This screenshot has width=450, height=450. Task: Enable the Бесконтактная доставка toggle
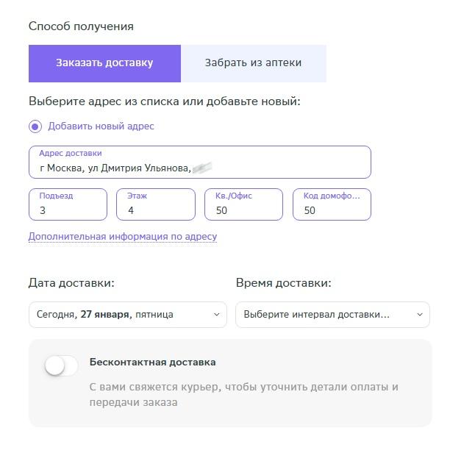[61, 365]
